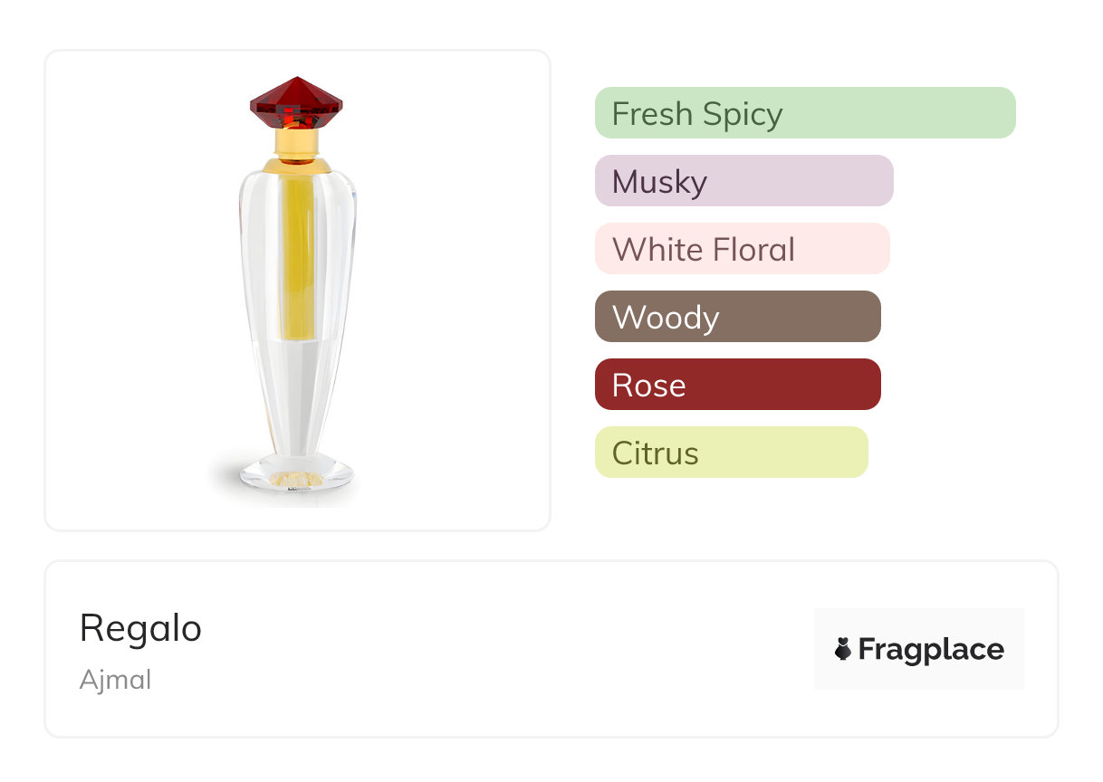Open the Fragplace wordmark link

coord(931,650)
